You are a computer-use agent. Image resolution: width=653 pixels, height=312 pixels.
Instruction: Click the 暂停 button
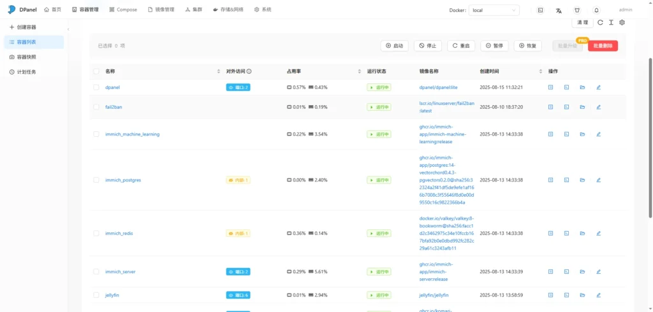pyautogui.click(x=494, y=46)
